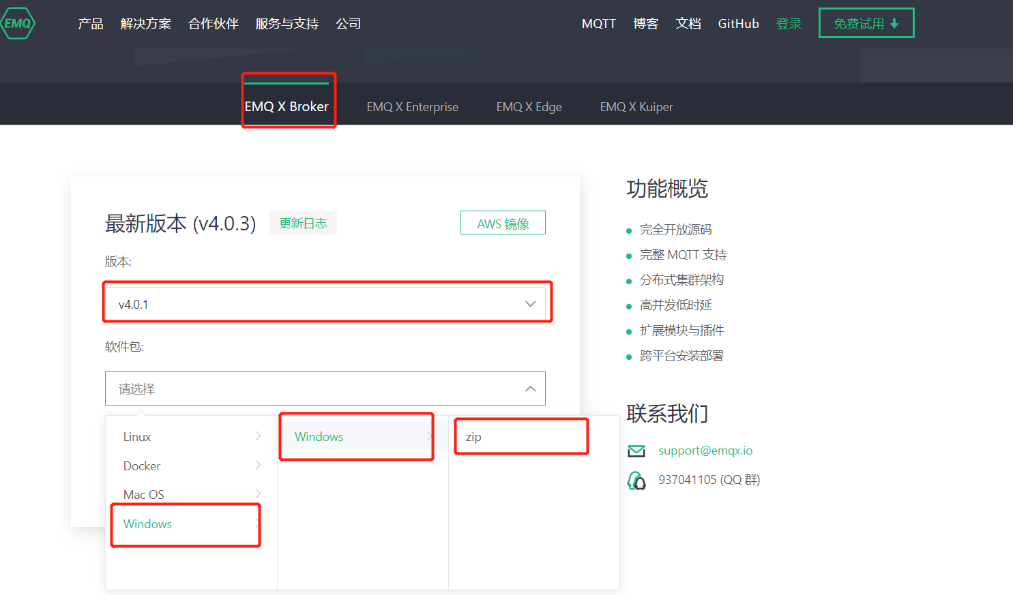Click the 扩展模块与插件 feature item
The width and height of the screenshot is (1013, 595).
pos(681,331)
